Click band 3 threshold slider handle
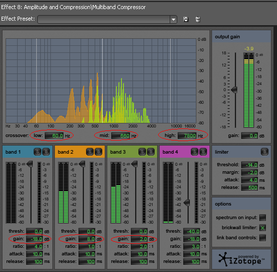This screenshot has height=272, width=277. [x=134, y=164]
